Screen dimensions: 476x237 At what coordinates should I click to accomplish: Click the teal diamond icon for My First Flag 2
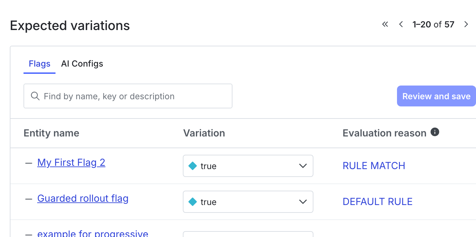coord(192,166)
